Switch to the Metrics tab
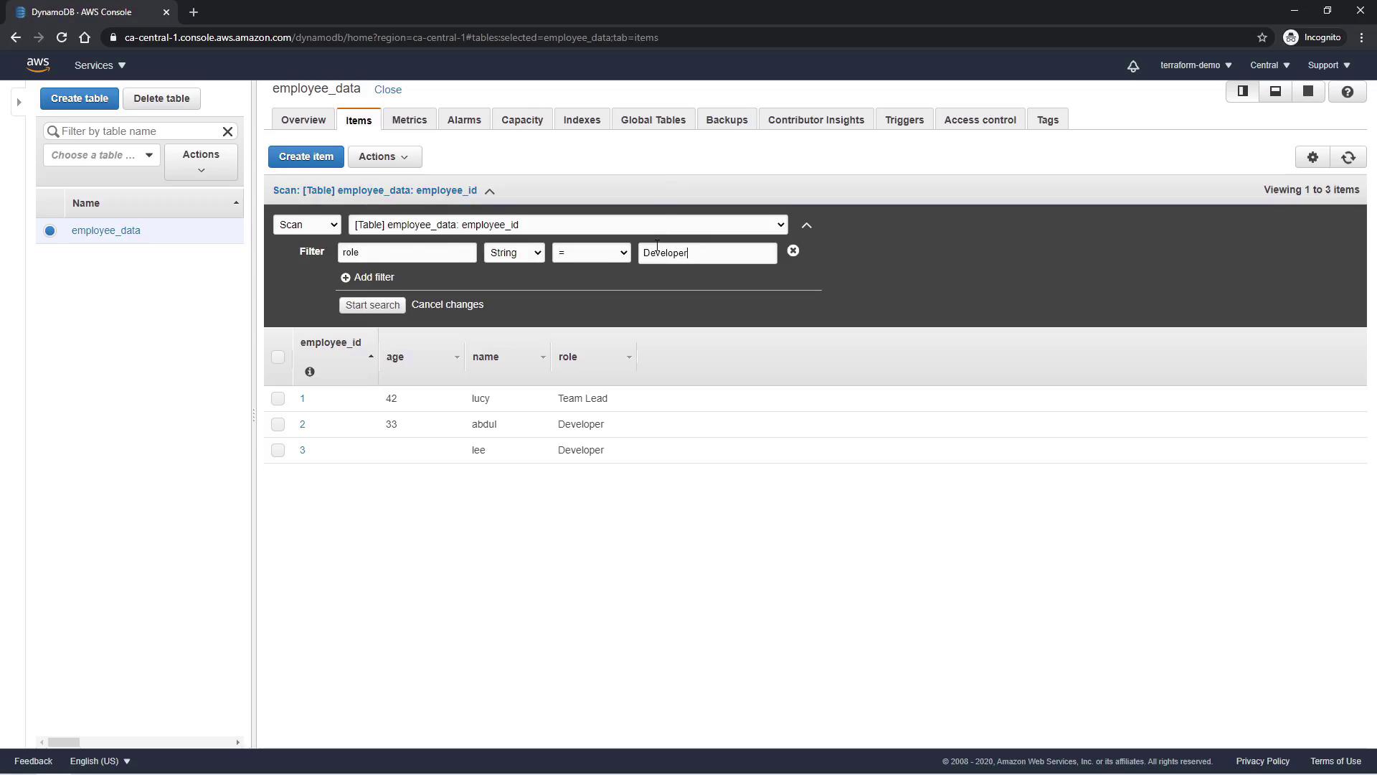Image resolution: width=1377 pixels, height=775 pixels. pyautogui.click(x=409, y=120)
